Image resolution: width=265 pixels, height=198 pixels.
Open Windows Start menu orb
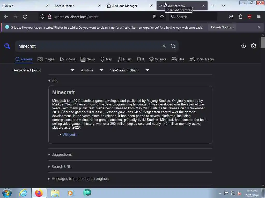coord(7,193)
